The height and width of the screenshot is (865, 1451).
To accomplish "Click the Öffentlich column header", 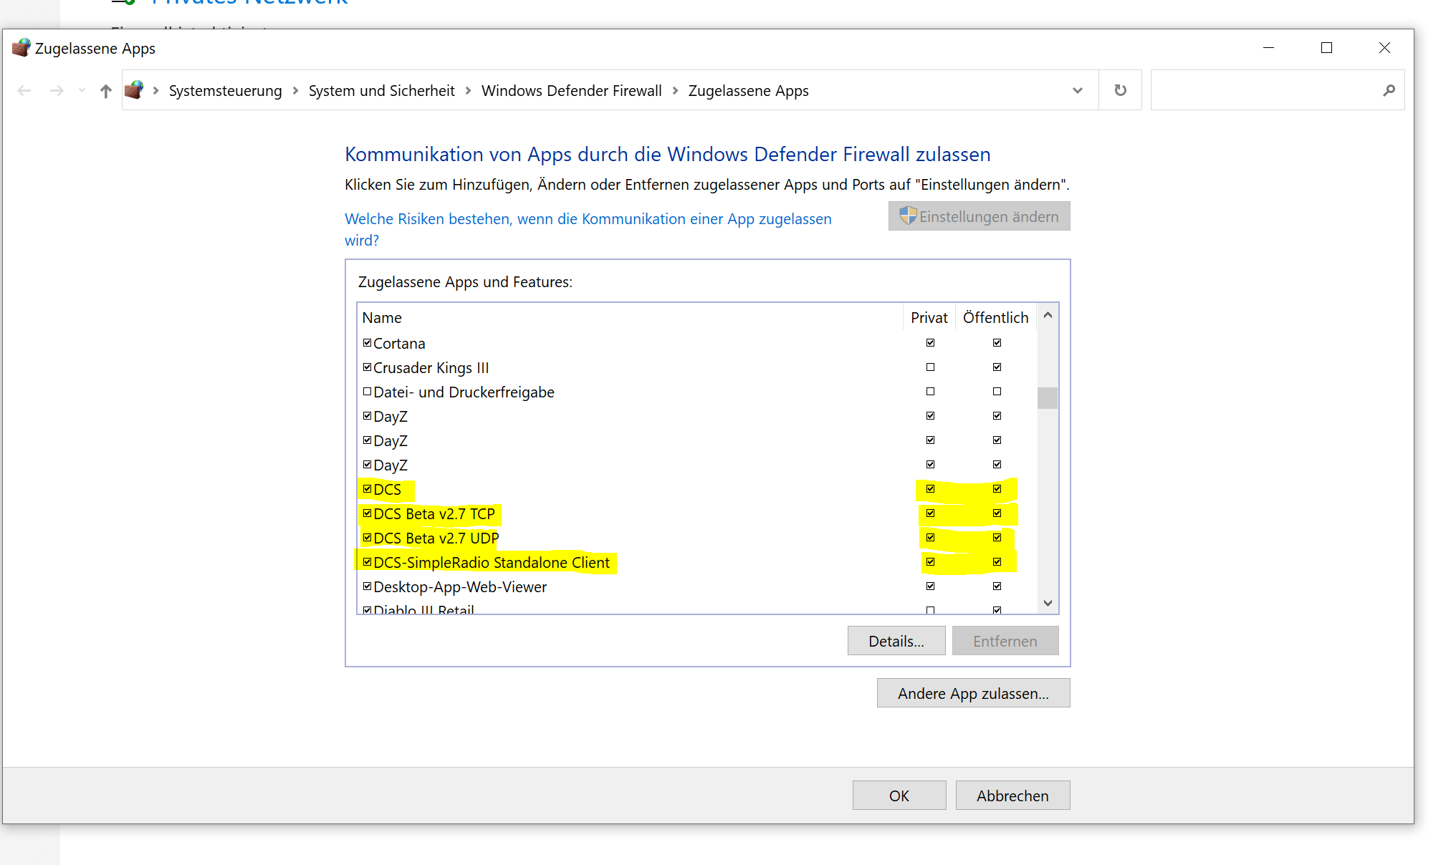I will point(996,317).
